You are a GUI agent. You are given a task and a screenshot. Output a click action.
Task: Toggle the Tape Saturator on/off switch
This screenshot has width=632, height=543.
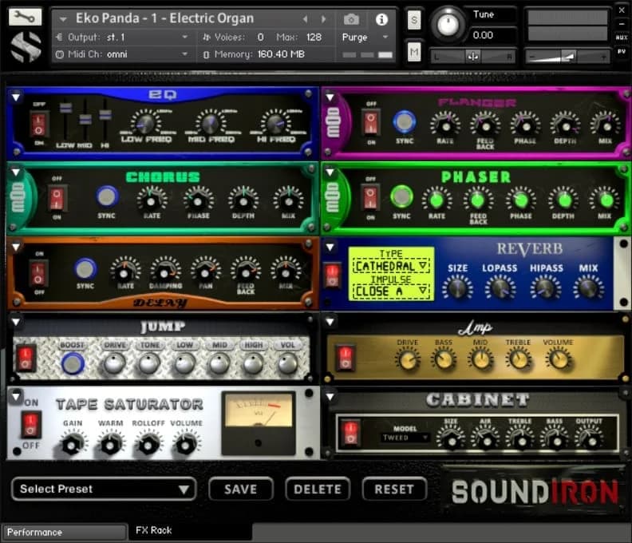(x=31, y=424)
